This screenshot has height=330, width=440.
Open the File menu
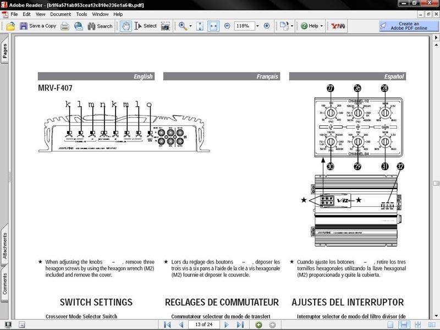(14, 14)
